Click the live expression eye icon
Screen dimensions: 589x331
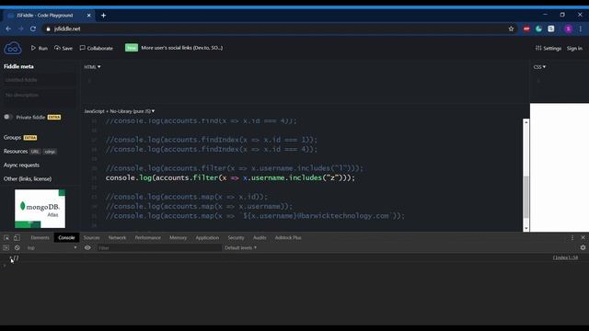point(87,247)
